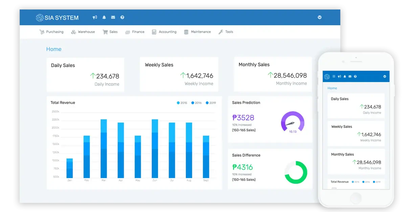Tap the 2019 legend dot on the phone
Screen dimensions: 406x212
(374, 182)
